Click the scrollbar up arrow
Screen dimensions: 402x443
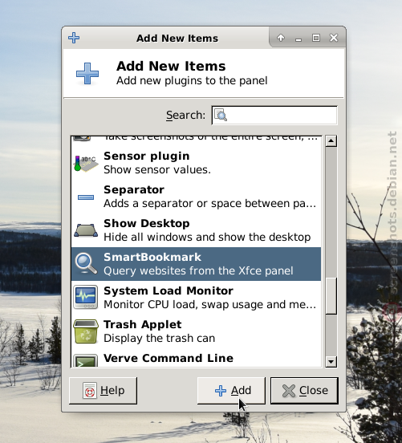point(331,140)
